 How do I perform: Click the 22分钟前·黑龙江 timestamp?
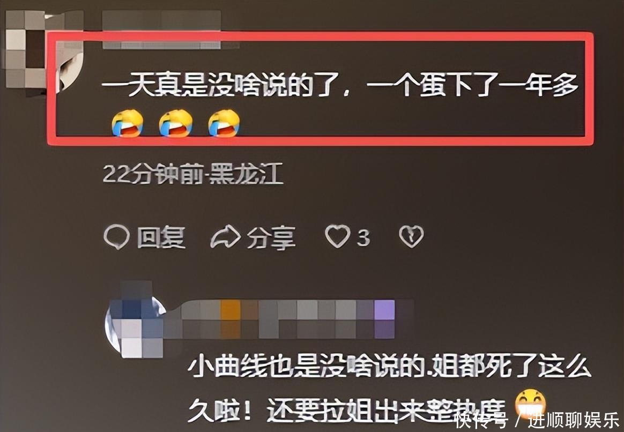point(193,174)
